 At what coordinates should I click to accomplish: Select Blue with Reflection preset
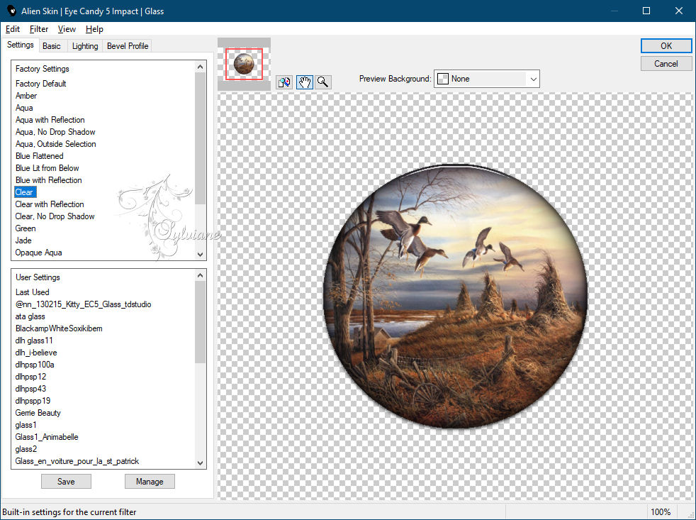(48, 180)
